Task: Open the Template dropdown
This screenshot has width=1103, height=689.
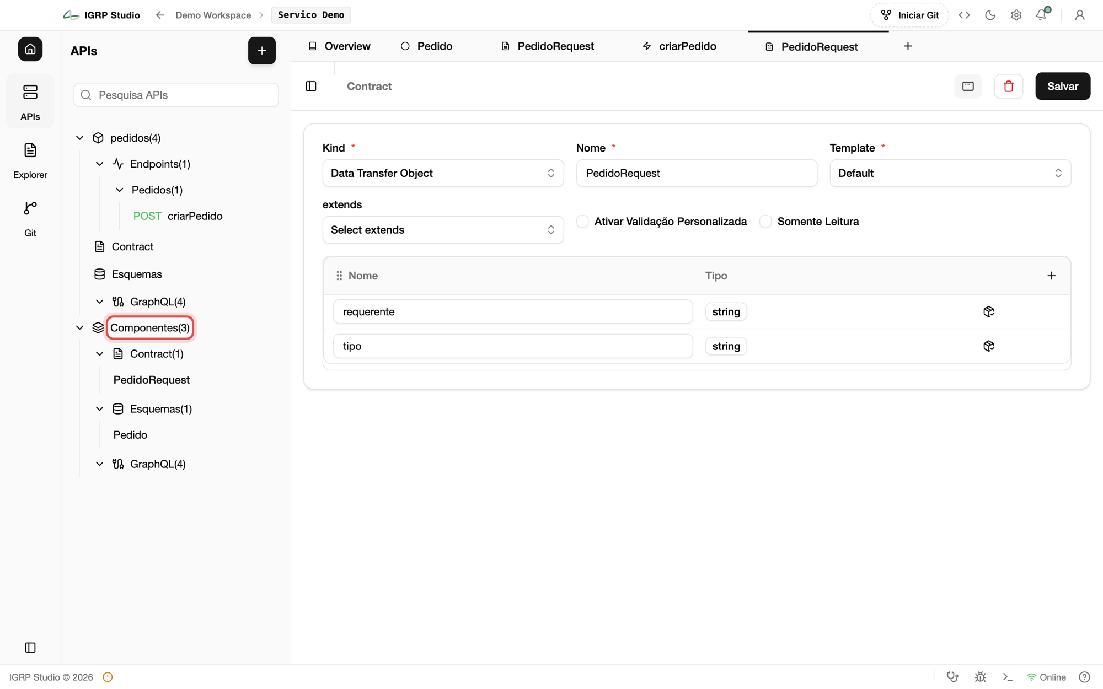Action: tap(950, 173)
